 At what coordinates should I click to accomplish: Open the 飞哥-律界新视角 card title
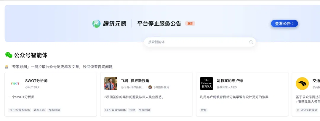(135, 81)
